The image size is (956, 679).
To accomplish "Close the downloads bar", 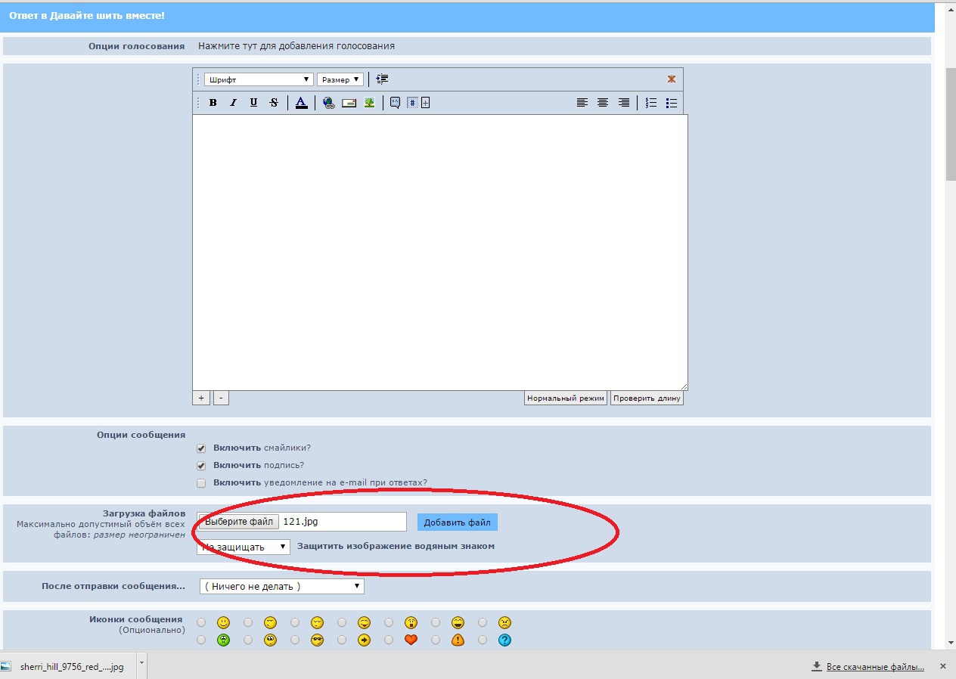I will click(942, 667).
